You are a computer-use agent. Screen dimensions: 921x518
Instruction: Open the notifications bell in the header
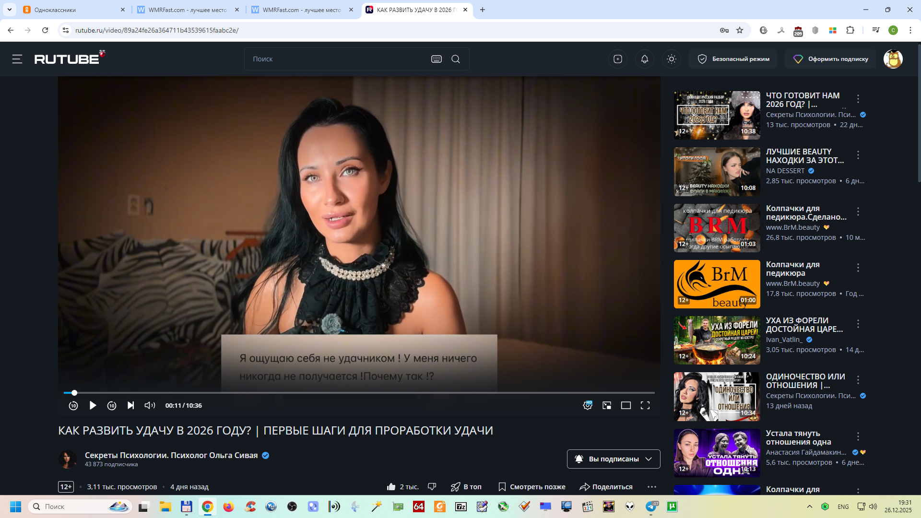point(645,59)
